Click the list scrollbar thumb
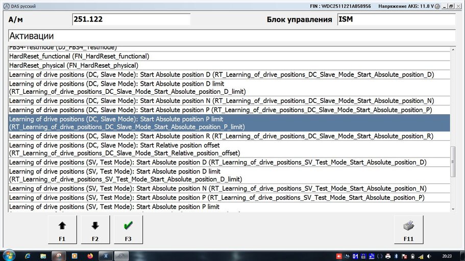 [453, 162]
